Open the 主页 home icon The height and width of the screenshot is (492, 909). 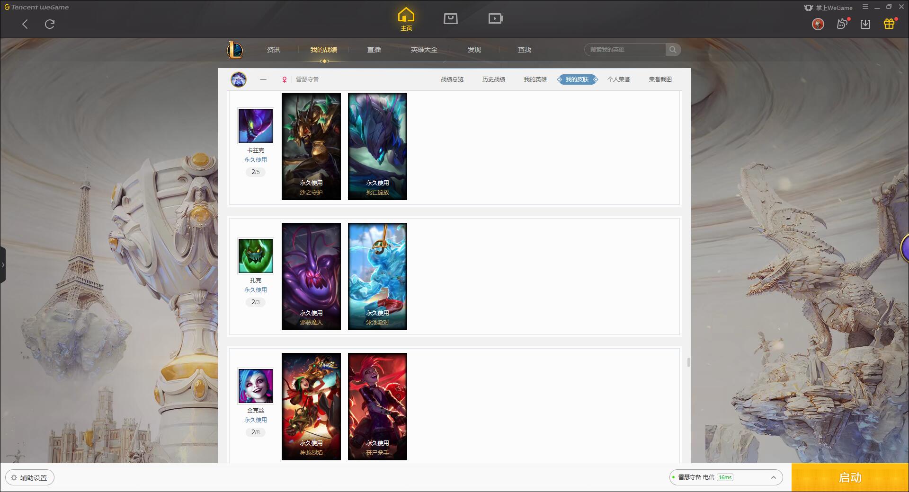[x=406, y=19]
